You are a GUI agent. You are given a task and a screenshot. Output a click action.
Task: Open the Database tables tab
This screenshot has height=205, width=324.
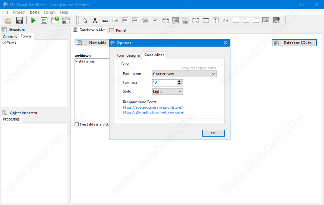pos(89,30)
